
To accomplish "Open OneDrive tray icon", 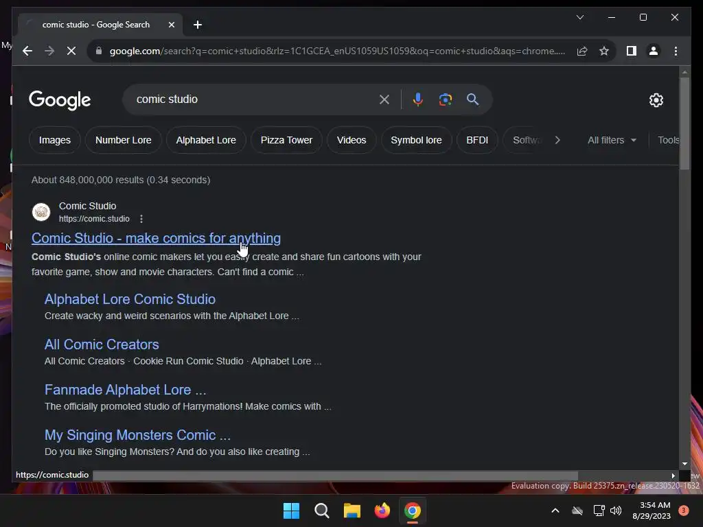I will tap(577, 511).
